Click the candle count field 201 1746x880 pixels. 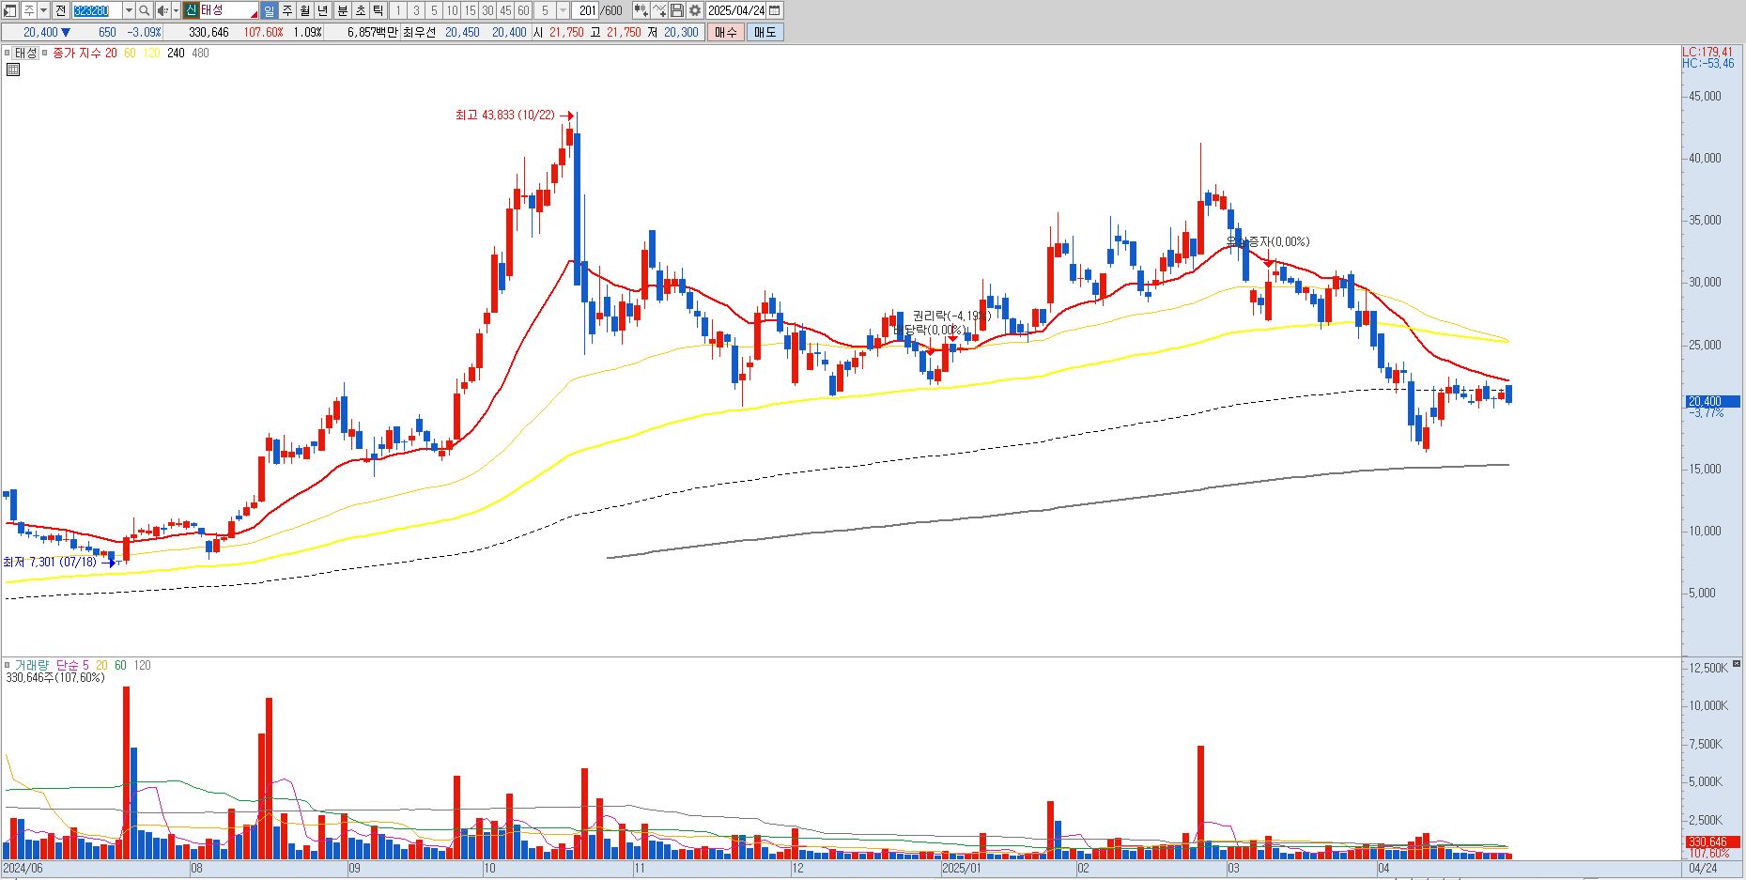(x=587, y=10)
